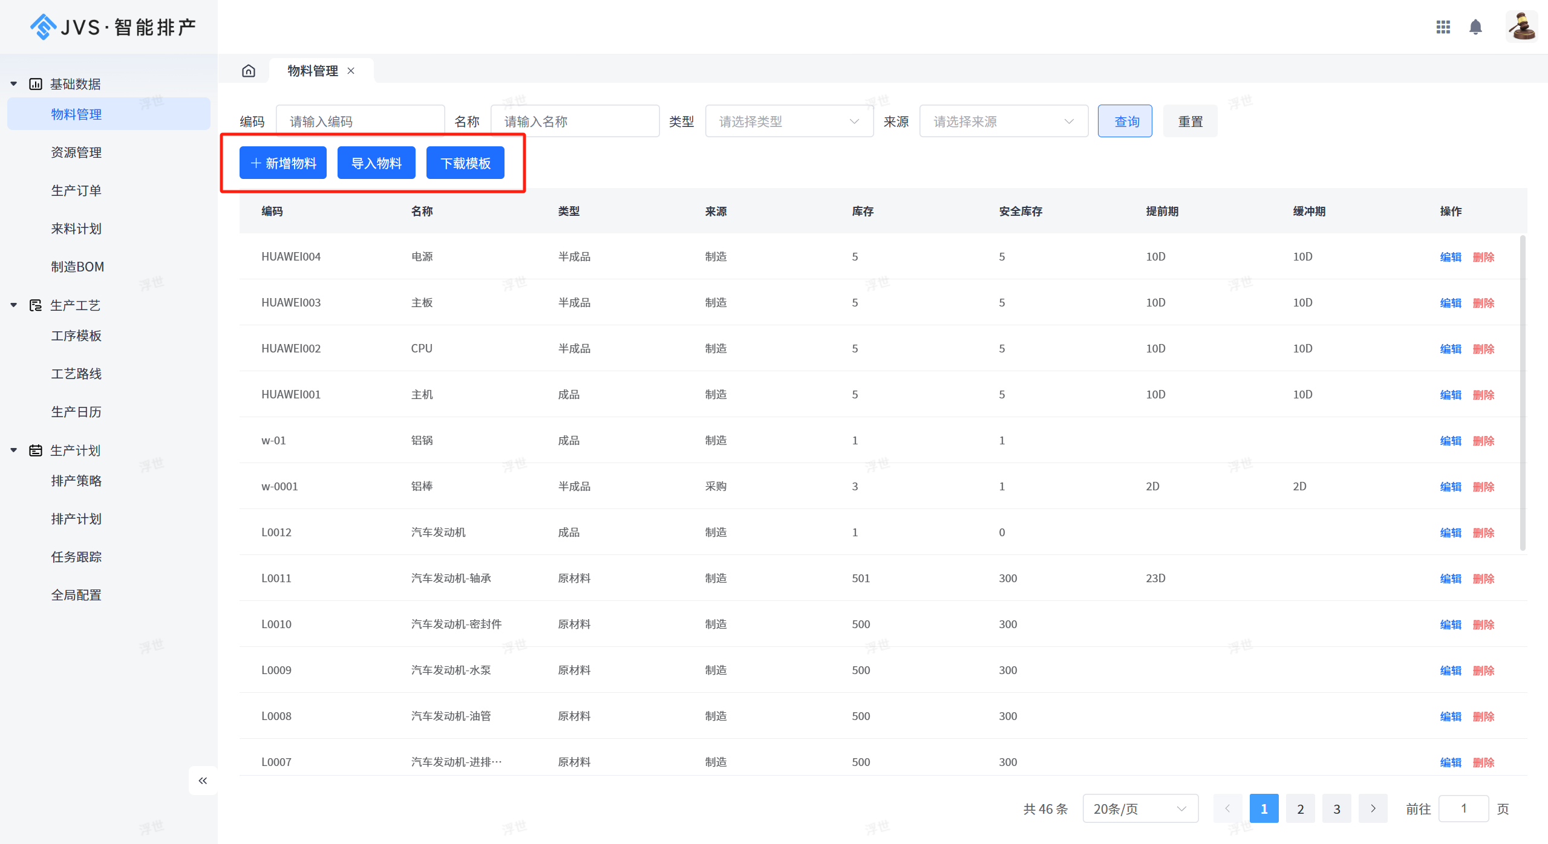Collapse sidebar with double-chevron icon
Image resolution: width=1548 pixels, height=844 pixels.
[x=203, y=781]
